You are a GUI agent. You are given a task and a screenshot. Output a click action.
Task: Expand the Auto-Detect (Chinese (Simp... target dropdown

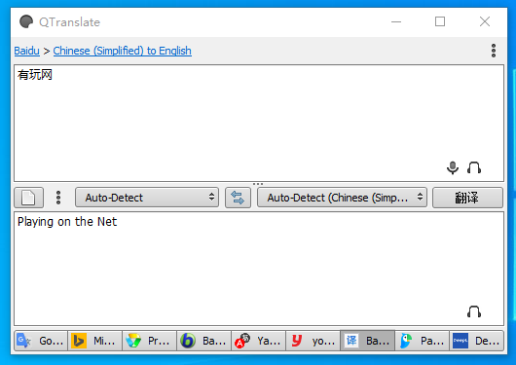pyautogui.click(x=342, y=198)
